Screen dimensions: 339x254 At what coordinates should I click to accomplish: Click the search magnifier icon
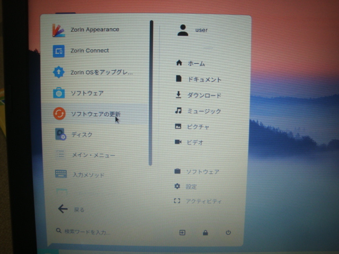pyautogui.click(x=58, y=231)
